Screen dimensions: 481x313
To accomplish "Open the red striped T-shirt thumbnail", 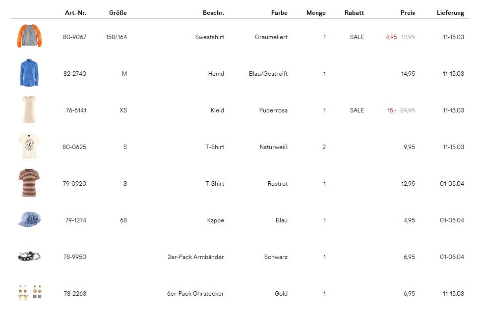I will [x=29, y=183].
